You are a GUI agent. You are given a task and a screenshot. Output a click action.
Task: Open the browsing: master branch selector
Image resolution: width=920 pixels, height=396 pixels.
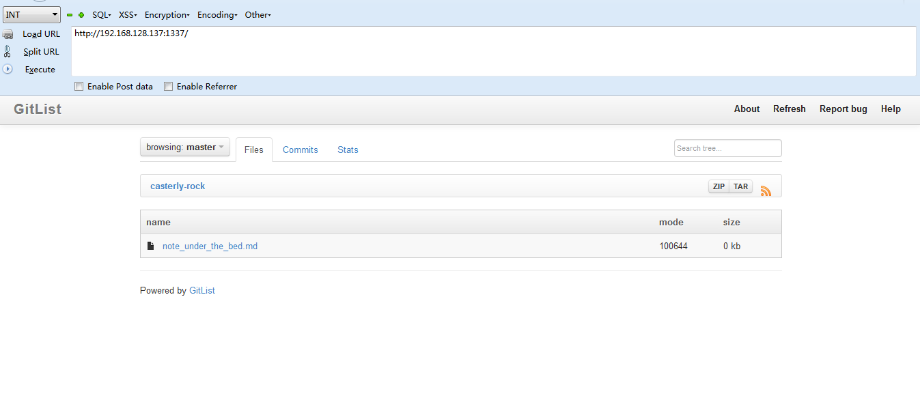click(185, 147)
